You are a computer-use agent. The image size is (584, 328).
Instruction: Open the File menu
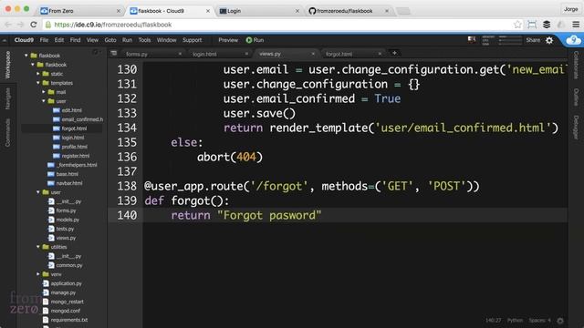coord(44,40)
